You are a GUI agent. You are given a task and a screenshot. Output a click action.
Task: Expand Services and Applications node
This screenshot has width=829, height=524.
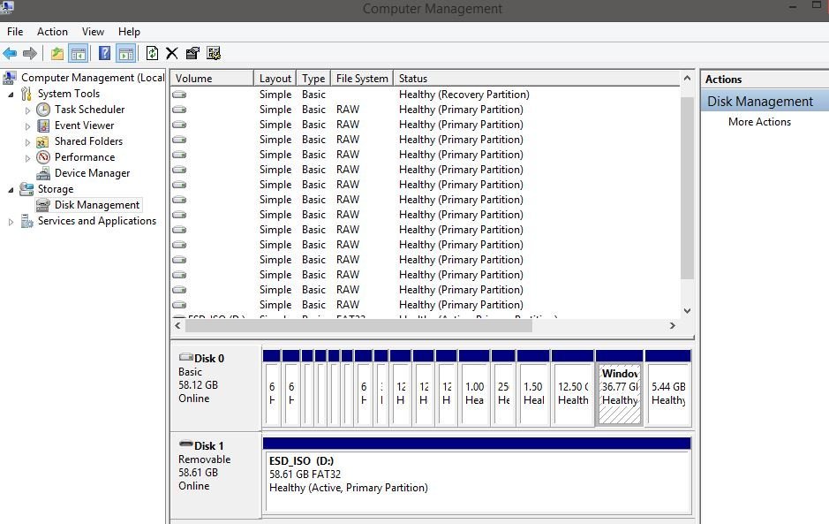(11, 223)
